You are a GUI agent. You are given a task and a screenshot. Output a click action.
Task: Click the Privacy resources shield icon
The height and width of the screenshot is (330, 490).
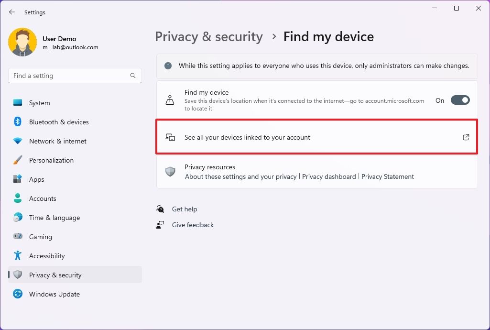pos(170,172)
